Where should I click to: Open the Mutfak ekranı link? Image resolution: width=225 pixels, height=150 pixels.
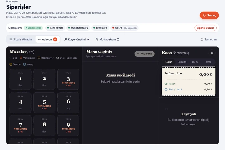click(107, 39)
